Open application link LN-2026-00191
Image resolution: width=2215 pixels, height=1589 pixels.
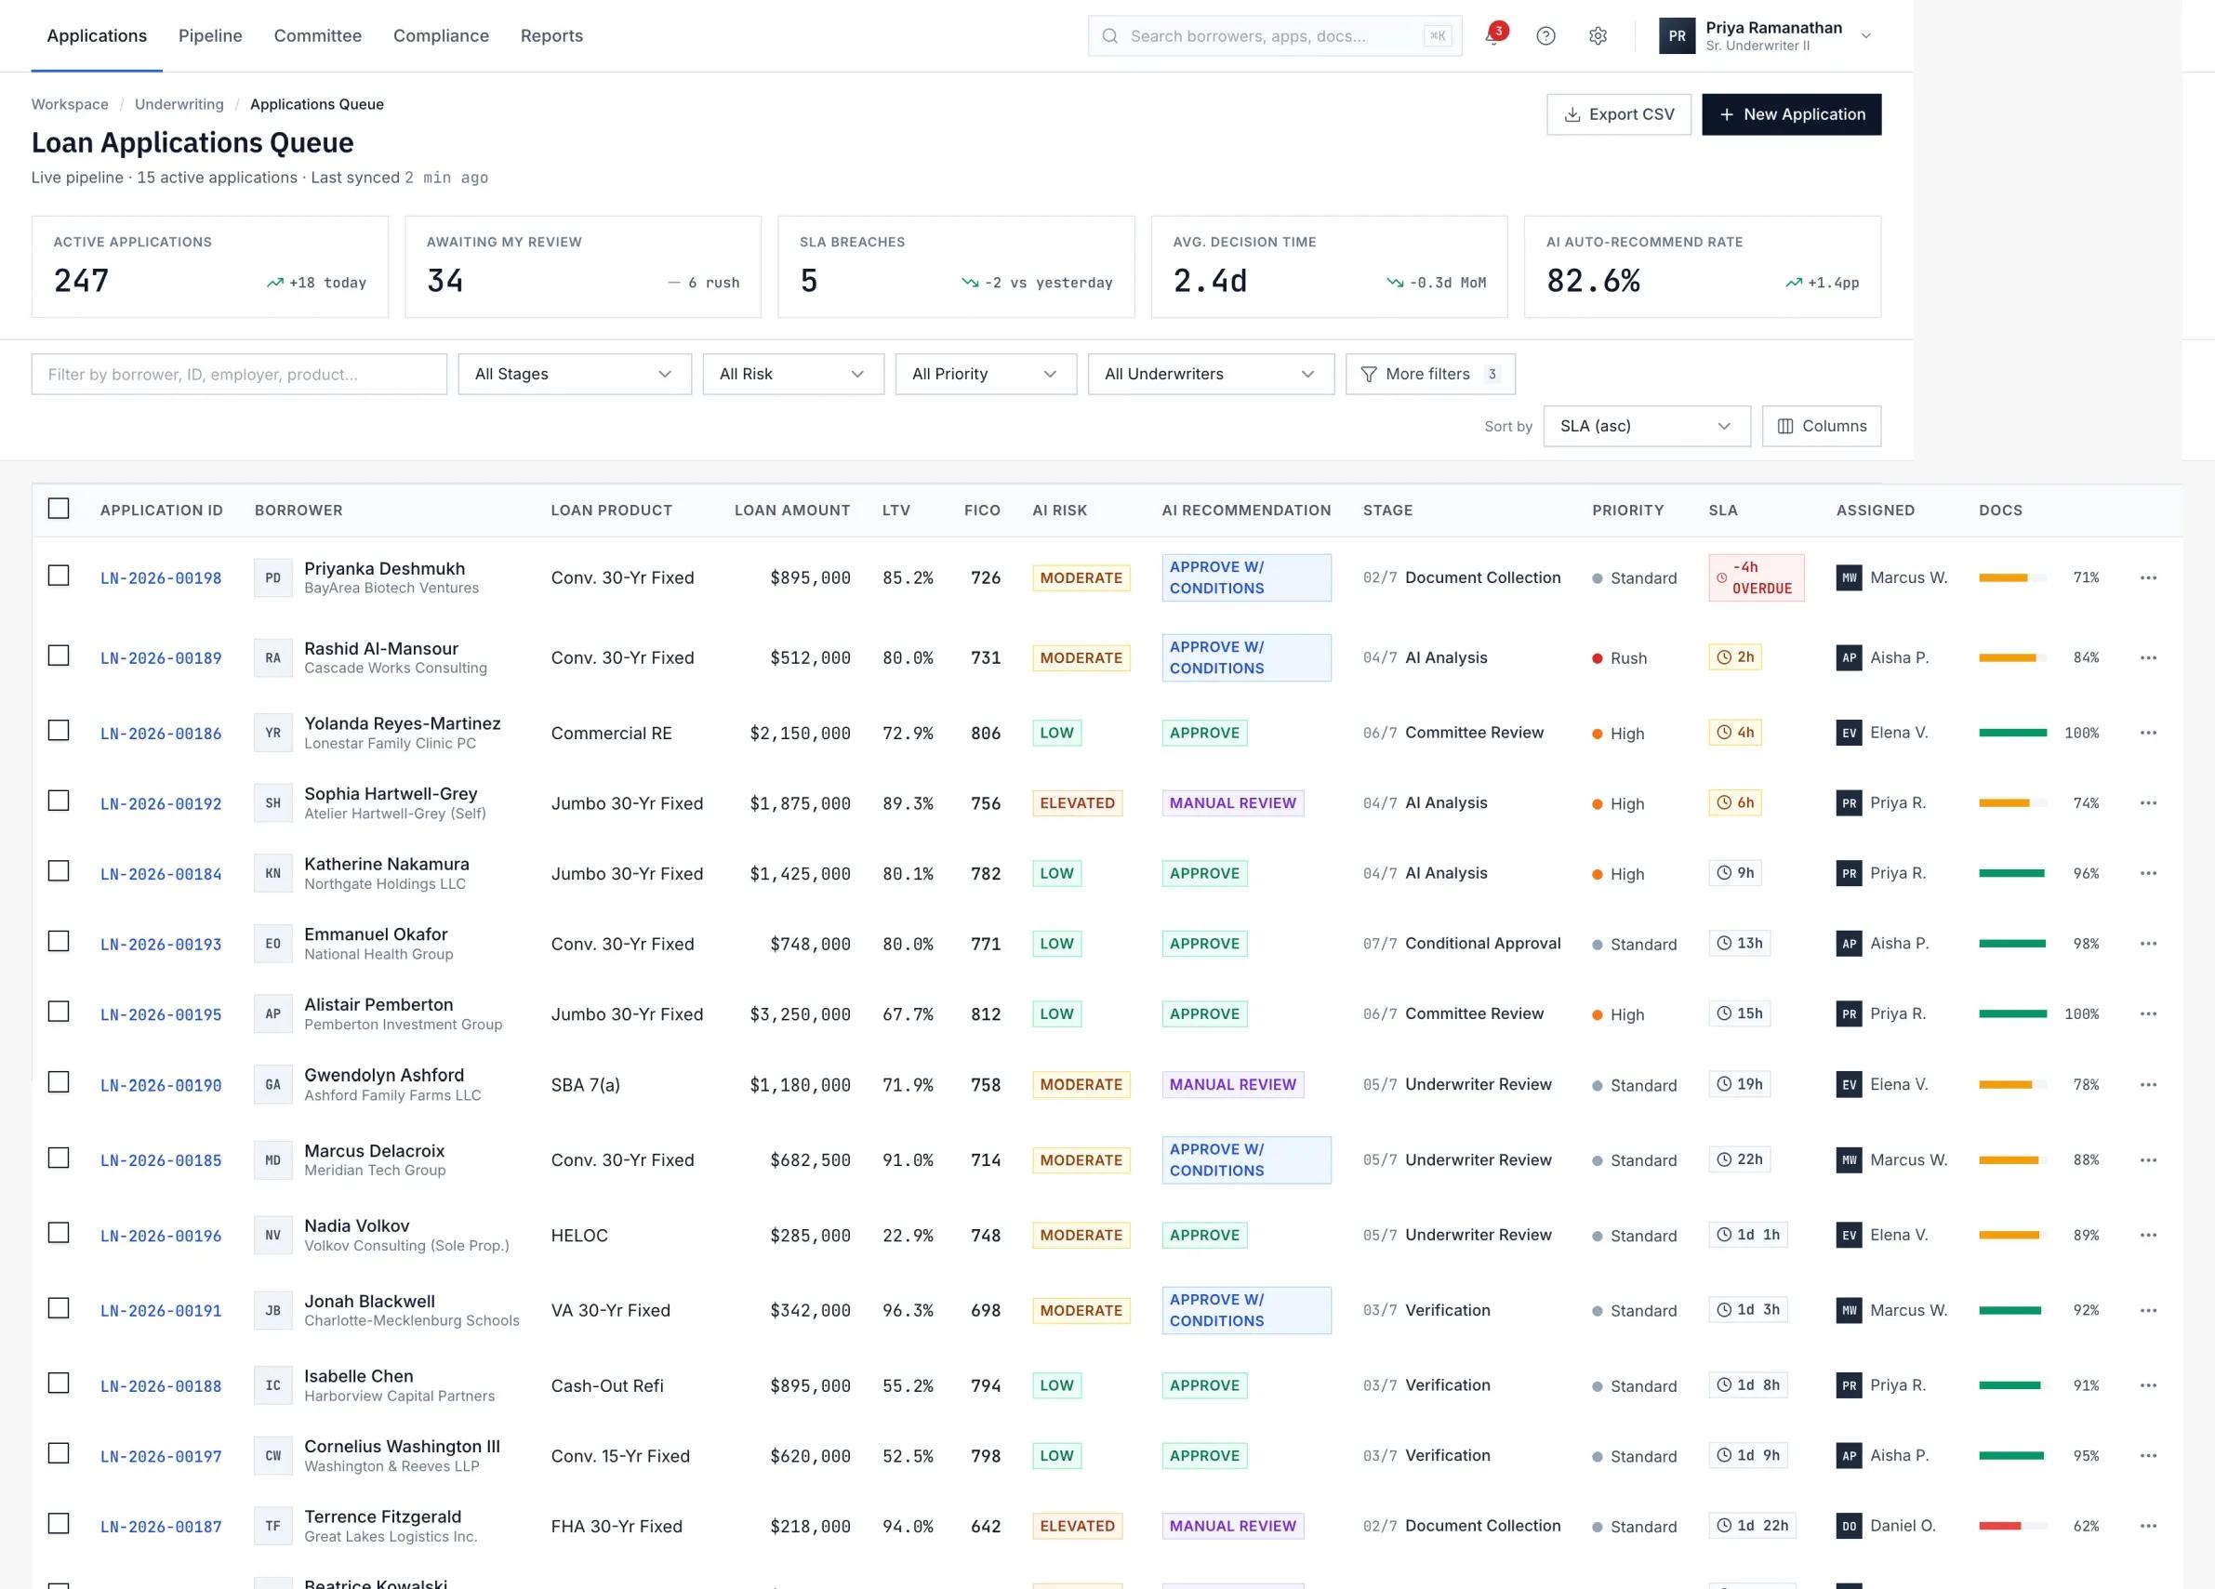click(161, 1311)
